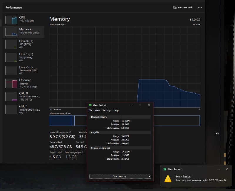Open Task Manager's three-dot more options menu
235x191 pixels.
pos(200,7)
